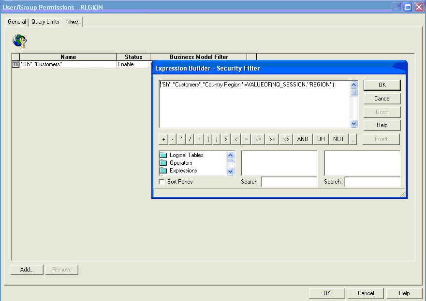Click the globe icon above the filter list
This screenshot has height=301, width=426.
(19, 41)
